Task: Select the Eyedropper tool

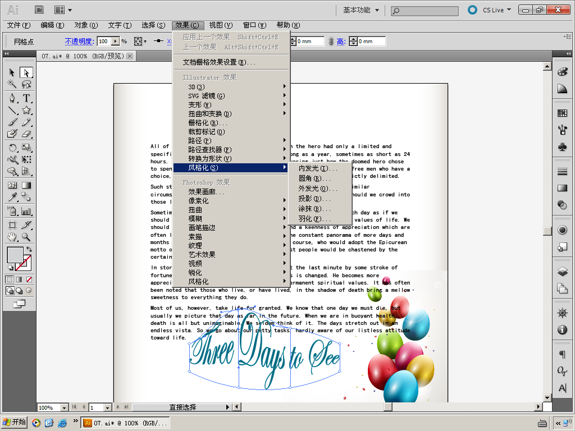Action: (12, 197)
